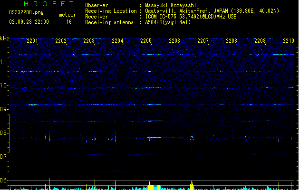Click the 2206 time marker
The height and width of the screenshot is (190, 299).
(174, 40)
